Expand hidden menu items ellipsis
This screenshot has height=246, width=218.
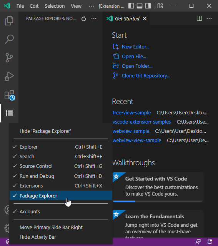[x=92, y=6]
